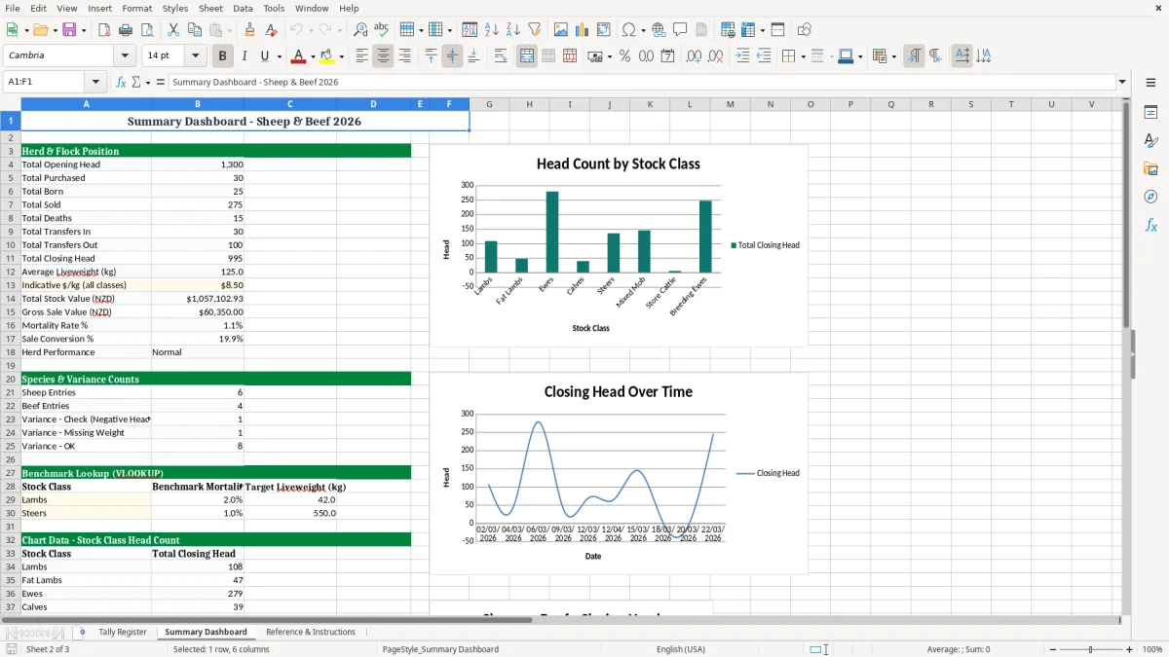Click the Export as PDF icon
The image size is (1169, 657).
[104, 30]
